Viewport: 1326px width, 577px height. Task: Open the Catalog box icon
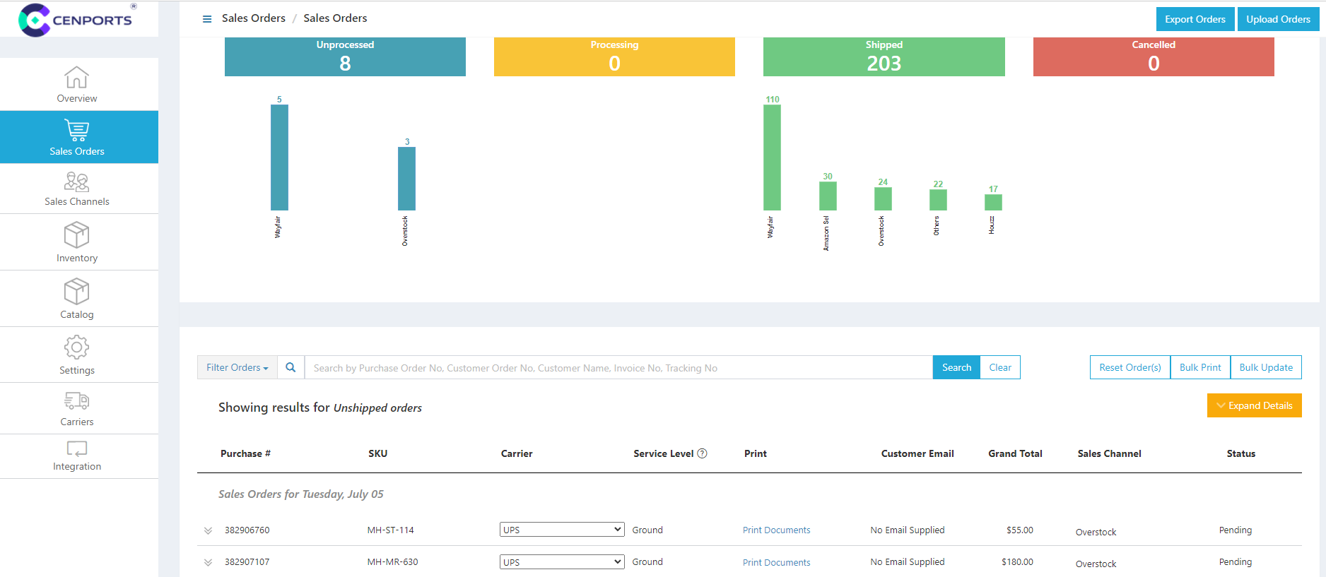click(76, 292)
